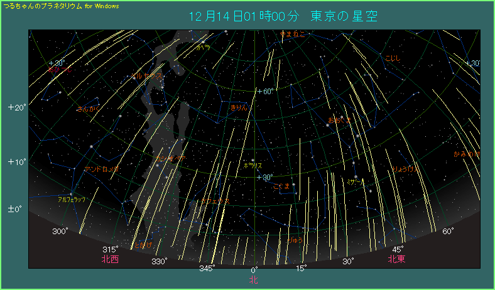
Task: Click the アンドロメダ constellation label
Action: click(101, 169)
